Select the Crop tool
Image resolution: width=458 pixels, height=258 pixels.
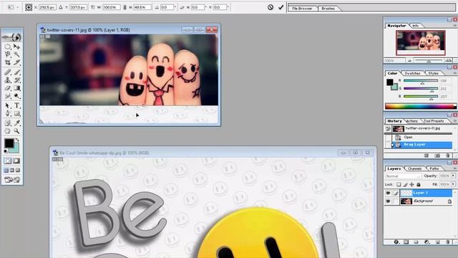point(8,62)
